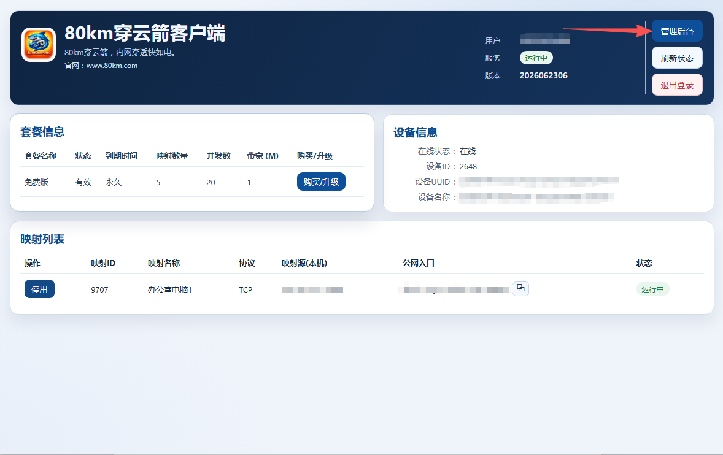723x455 pixels.
Task: Click the 运行中 status in mapping row
Action: point(652,289)
